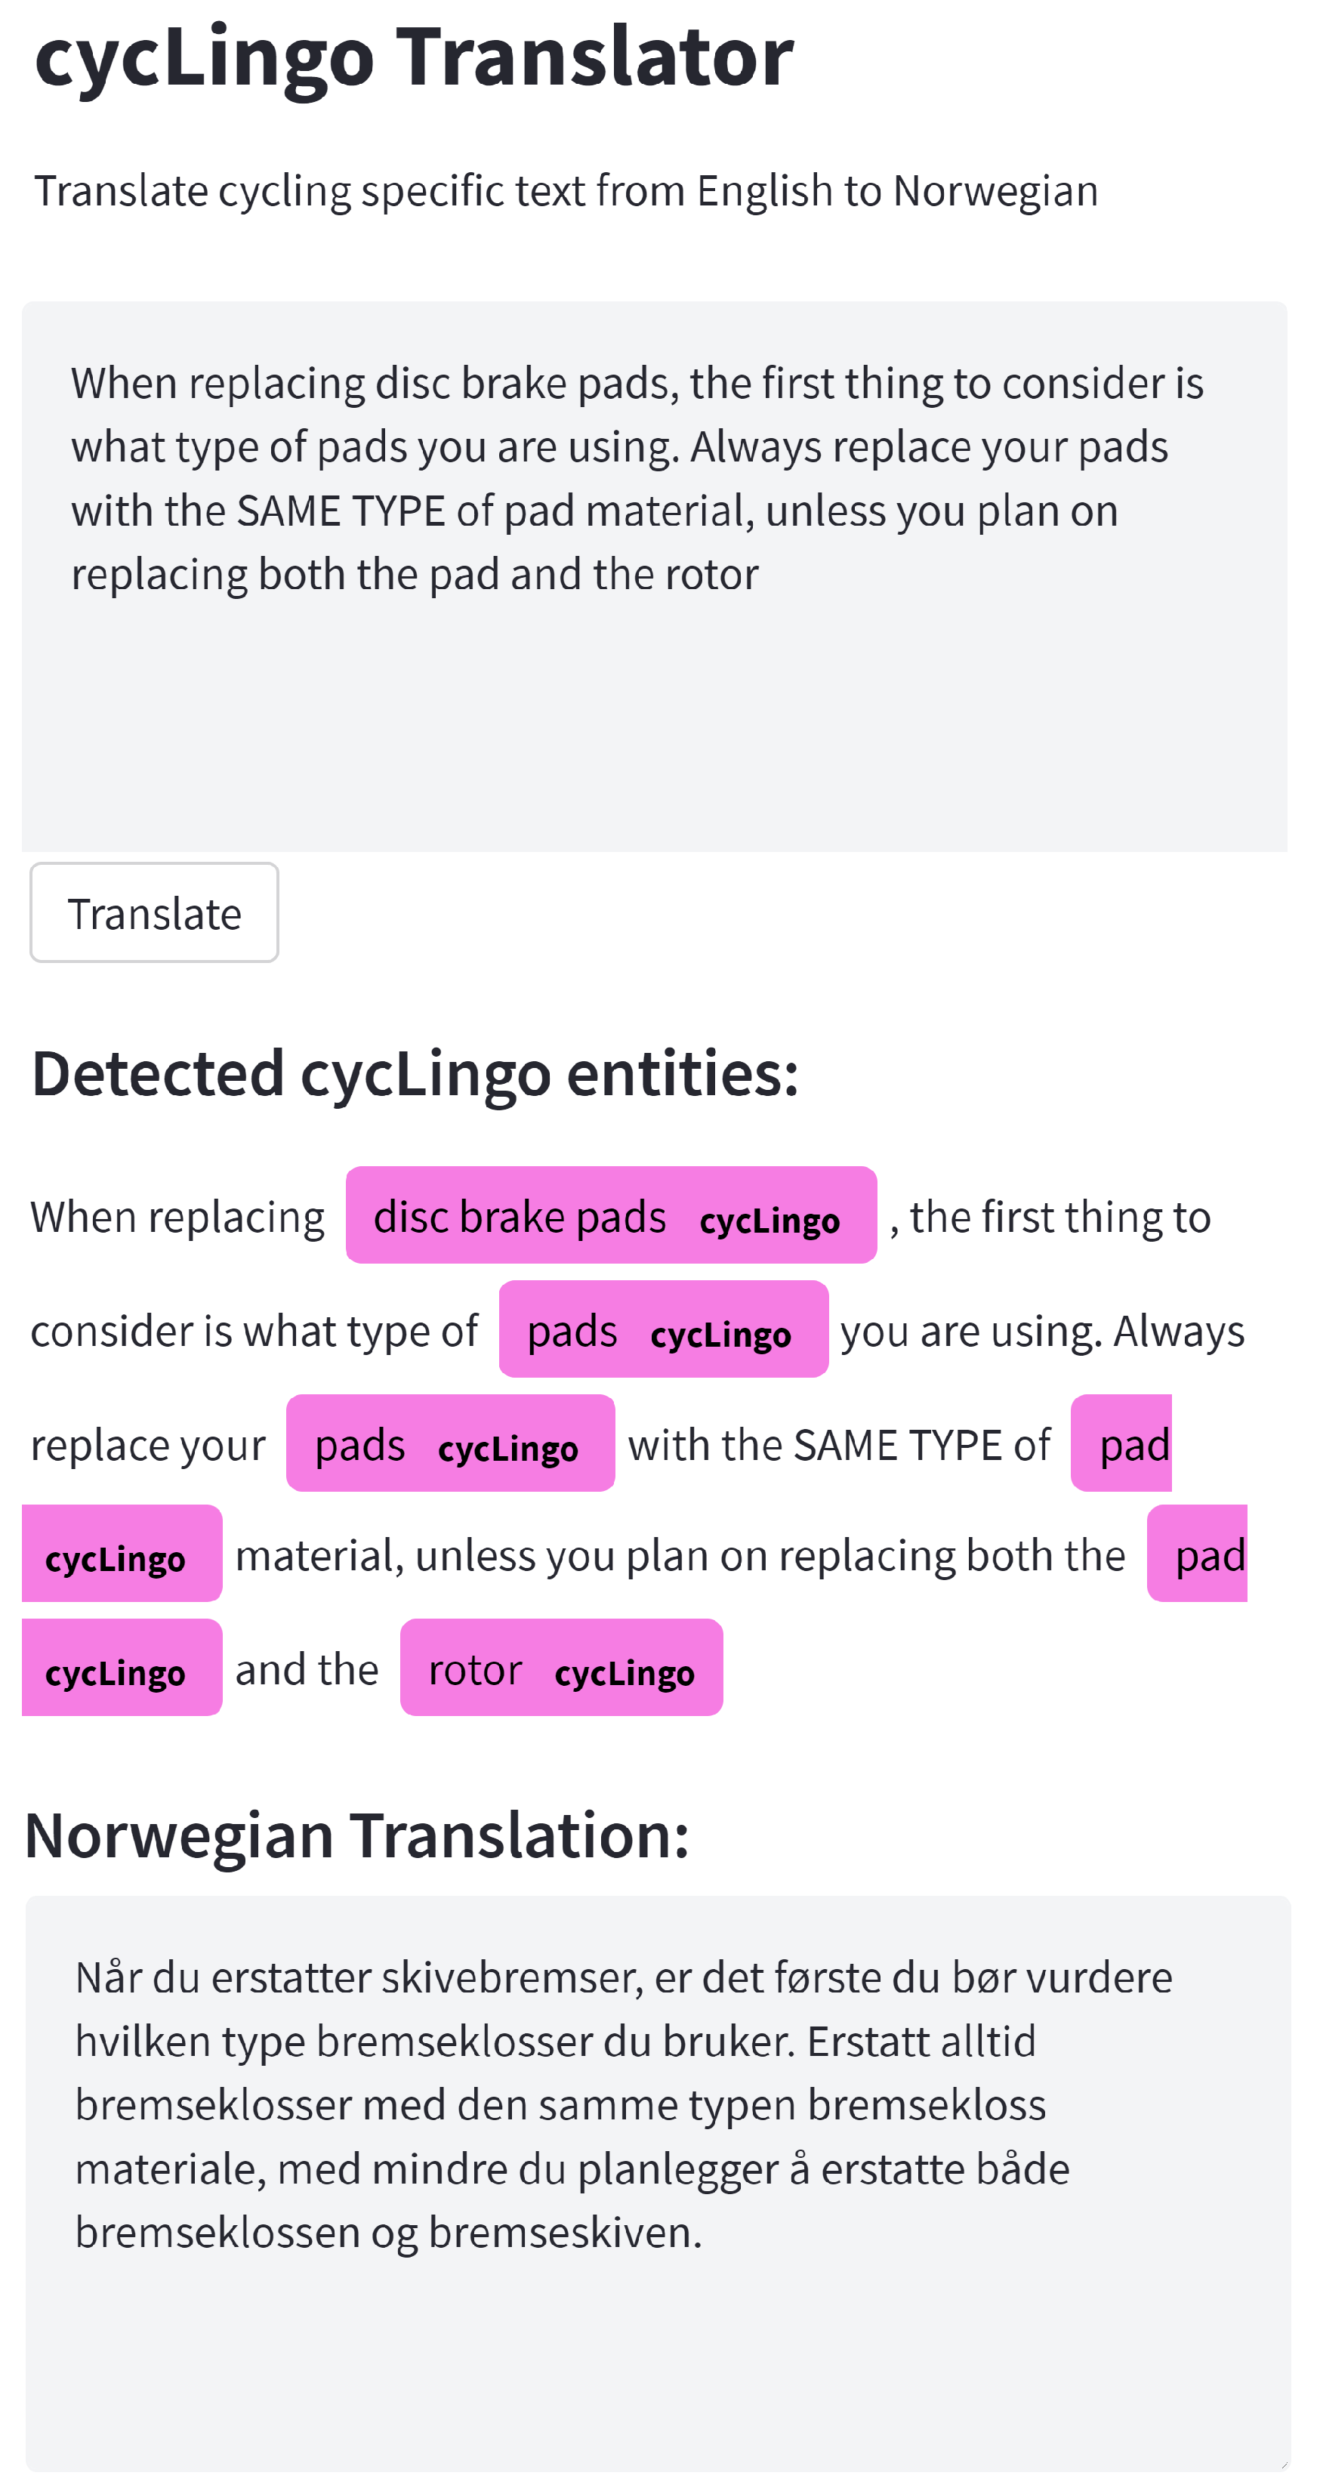
Task: Click the Translate button
Action: pyautogui.click(x=154, y=913)
